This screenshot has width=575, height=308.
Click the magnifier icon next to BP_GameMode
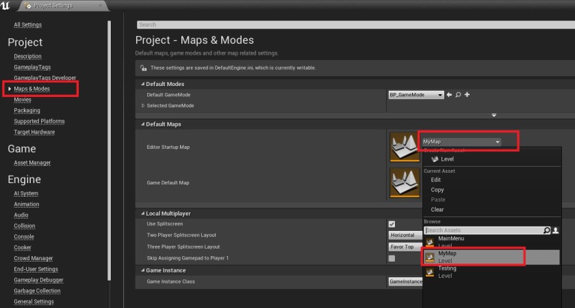click(x=458, y=94)
